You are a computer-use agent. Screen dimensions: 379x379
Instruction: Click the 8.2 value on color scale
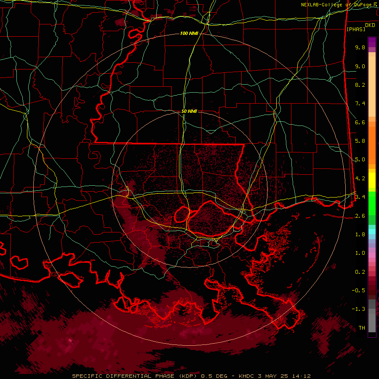coord(360,85)
